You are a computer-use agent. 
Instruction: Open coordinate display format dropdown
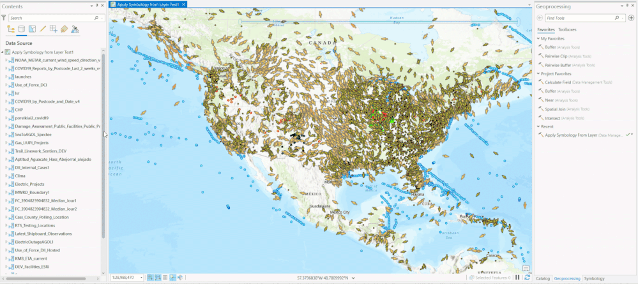point(353,278)
